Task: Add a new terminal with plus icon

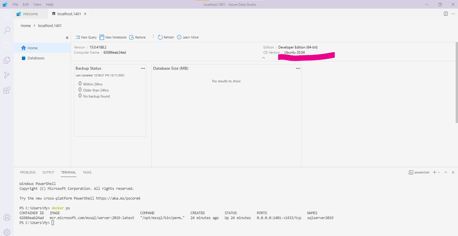Action: coord(434,172)
